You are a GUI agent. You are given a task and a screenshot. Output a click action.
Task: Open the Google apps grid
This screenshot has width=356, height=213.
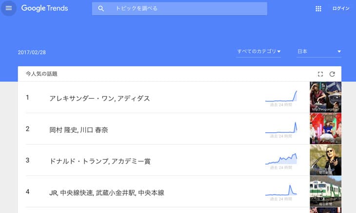point(318,9)
